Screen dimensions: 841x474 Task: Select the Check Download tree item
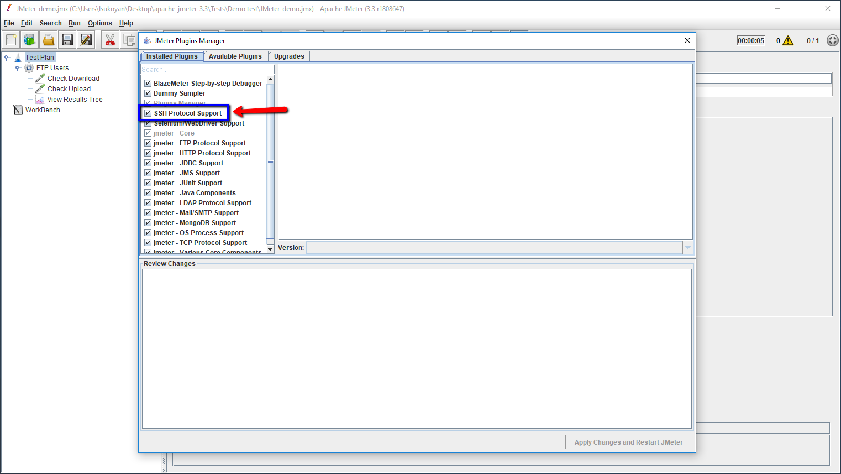point(73,79)
